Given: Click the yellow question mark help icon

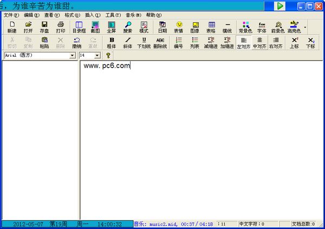Looking at the screenshot, I should click(108, 55).
